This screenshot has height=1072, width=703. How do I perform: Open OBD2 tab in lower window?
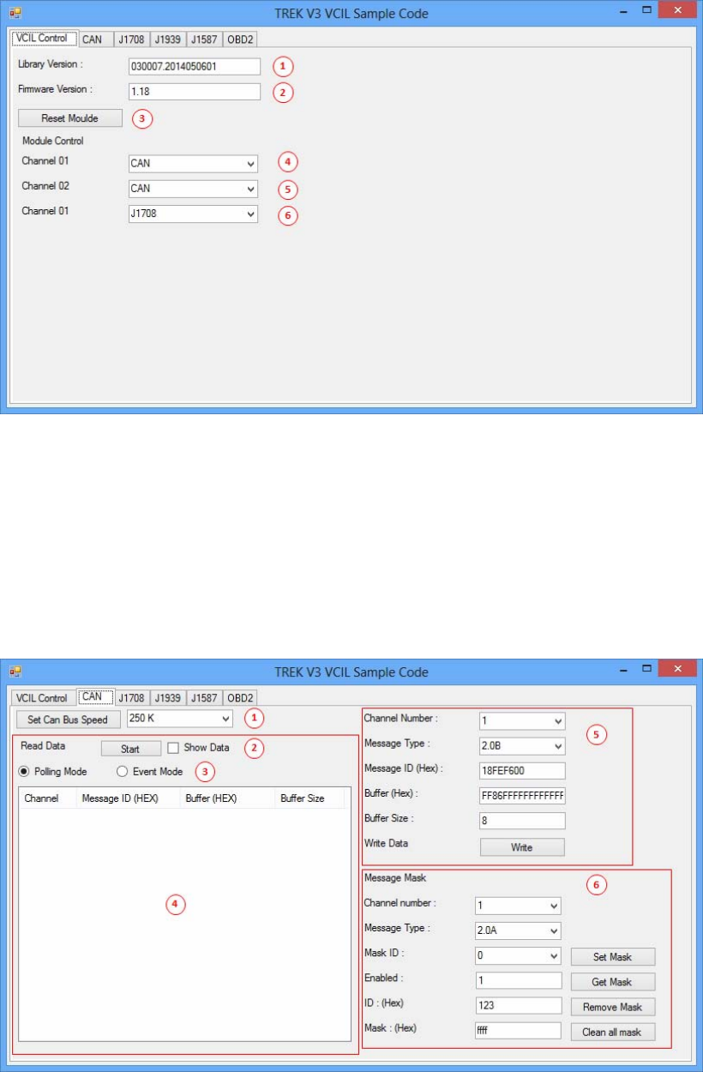241,698
